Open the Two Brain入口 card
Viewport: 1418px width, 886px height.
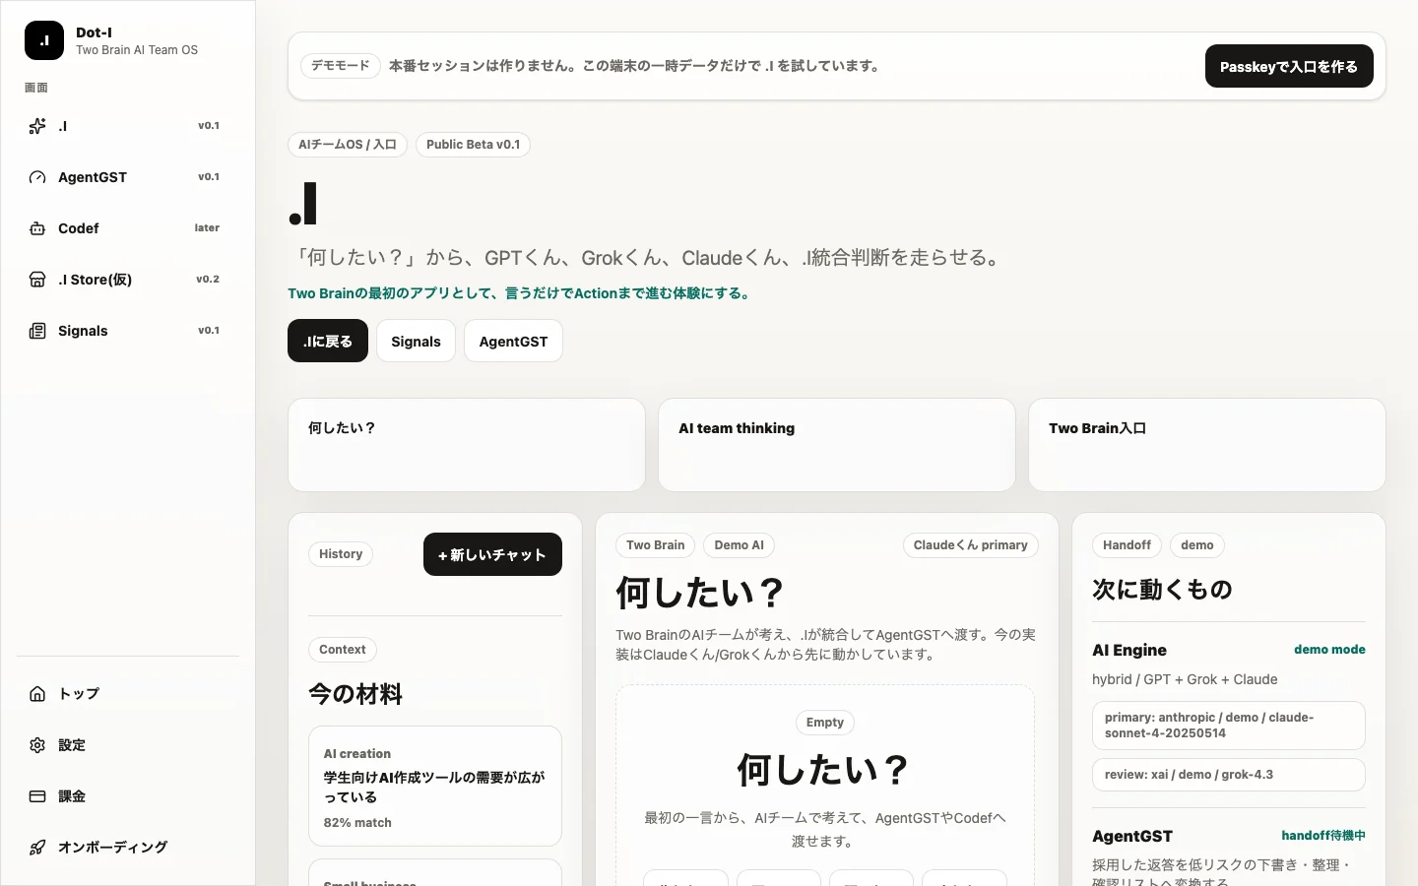1207,445
